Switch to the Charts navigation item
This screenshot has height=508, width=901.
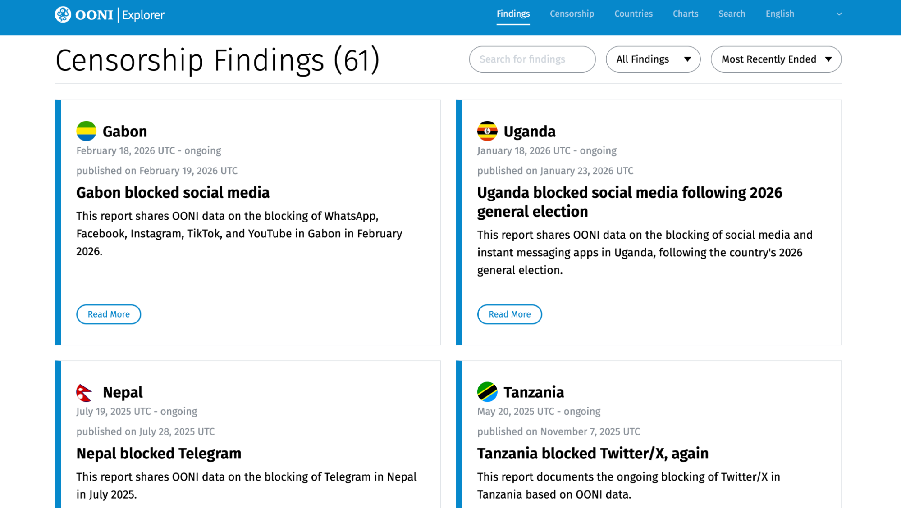[685, 14]
